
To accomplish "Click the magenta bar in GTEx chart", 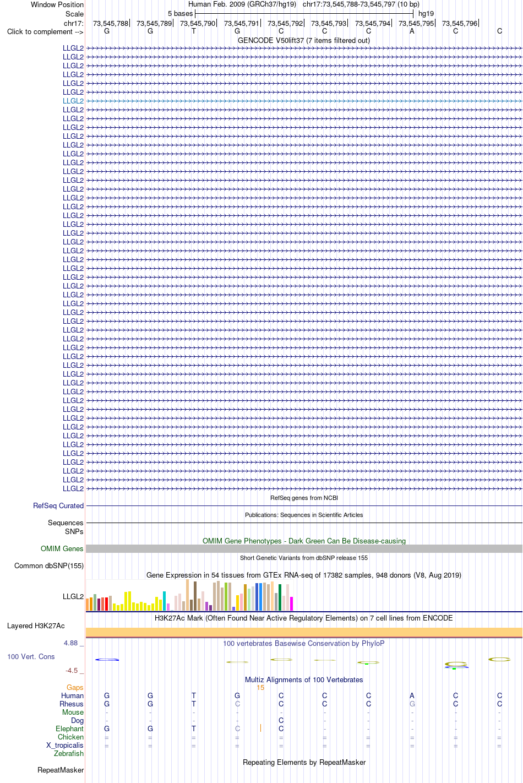I will click(292, 603).
